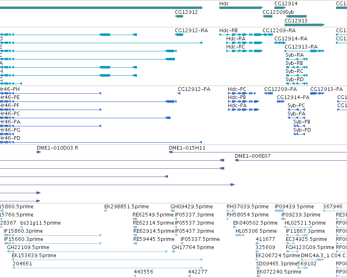Click protein Syb-PC
This screenshot has height=278, width=347.
coord(296,106)
